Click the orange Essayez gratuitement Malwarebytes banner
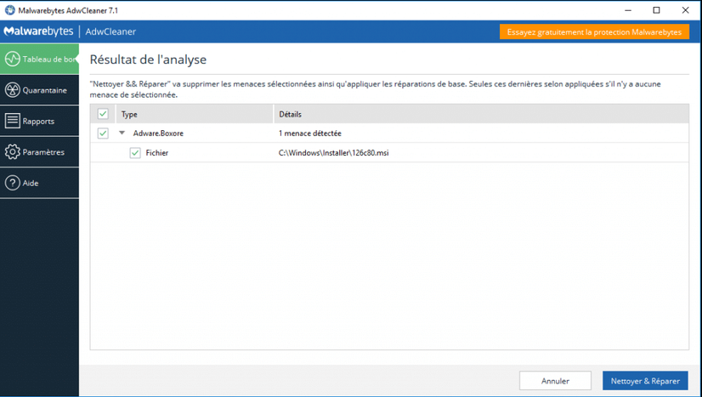702x397 pixels. pos(594,31)
